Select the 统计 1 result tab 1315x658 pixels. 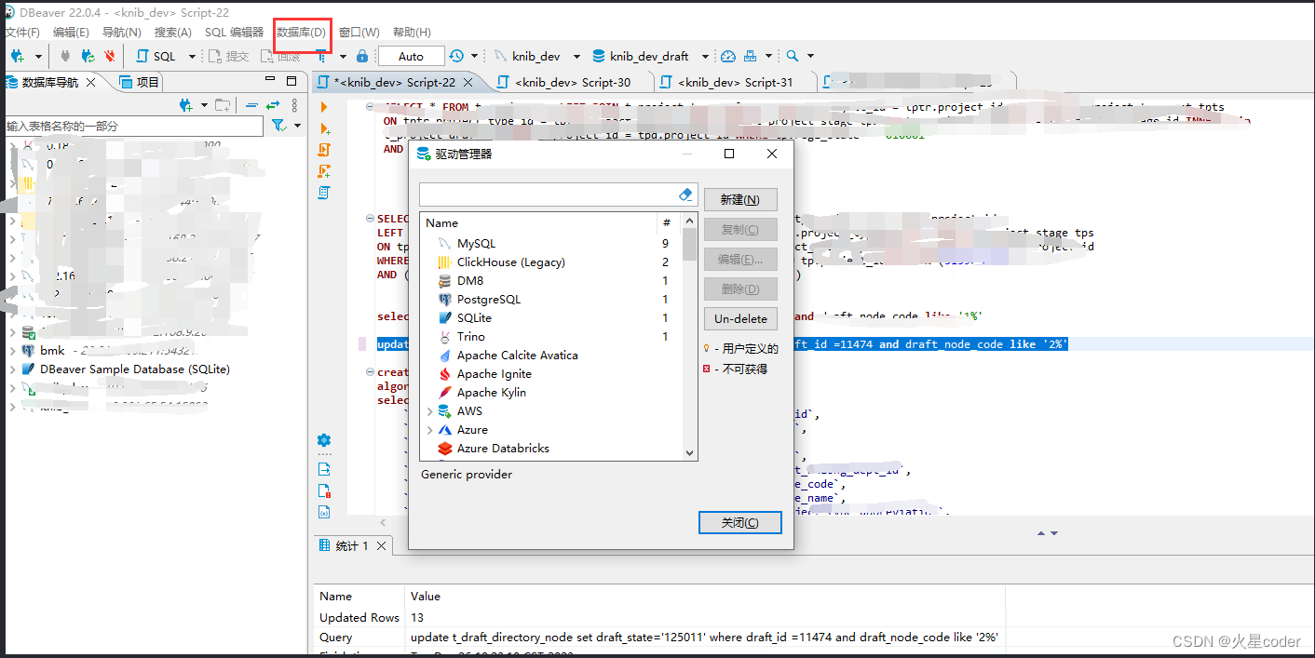(352, 545)
